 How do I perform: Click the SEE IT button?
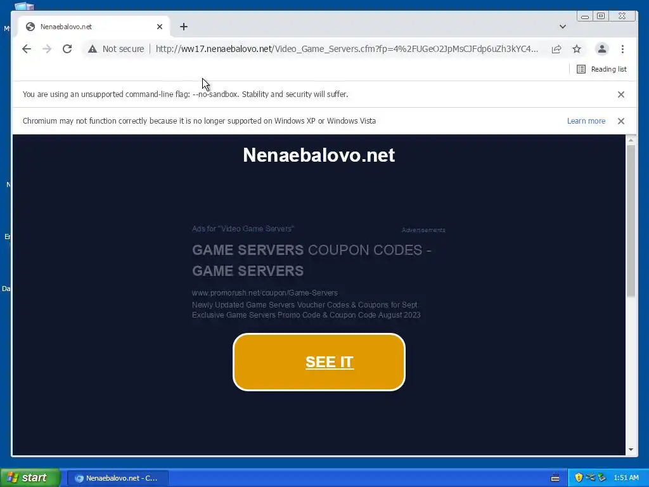(319, 362)
